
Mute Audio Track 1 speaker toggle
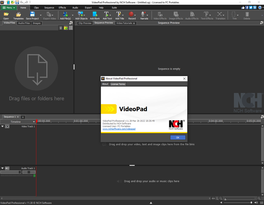[7, 168]
